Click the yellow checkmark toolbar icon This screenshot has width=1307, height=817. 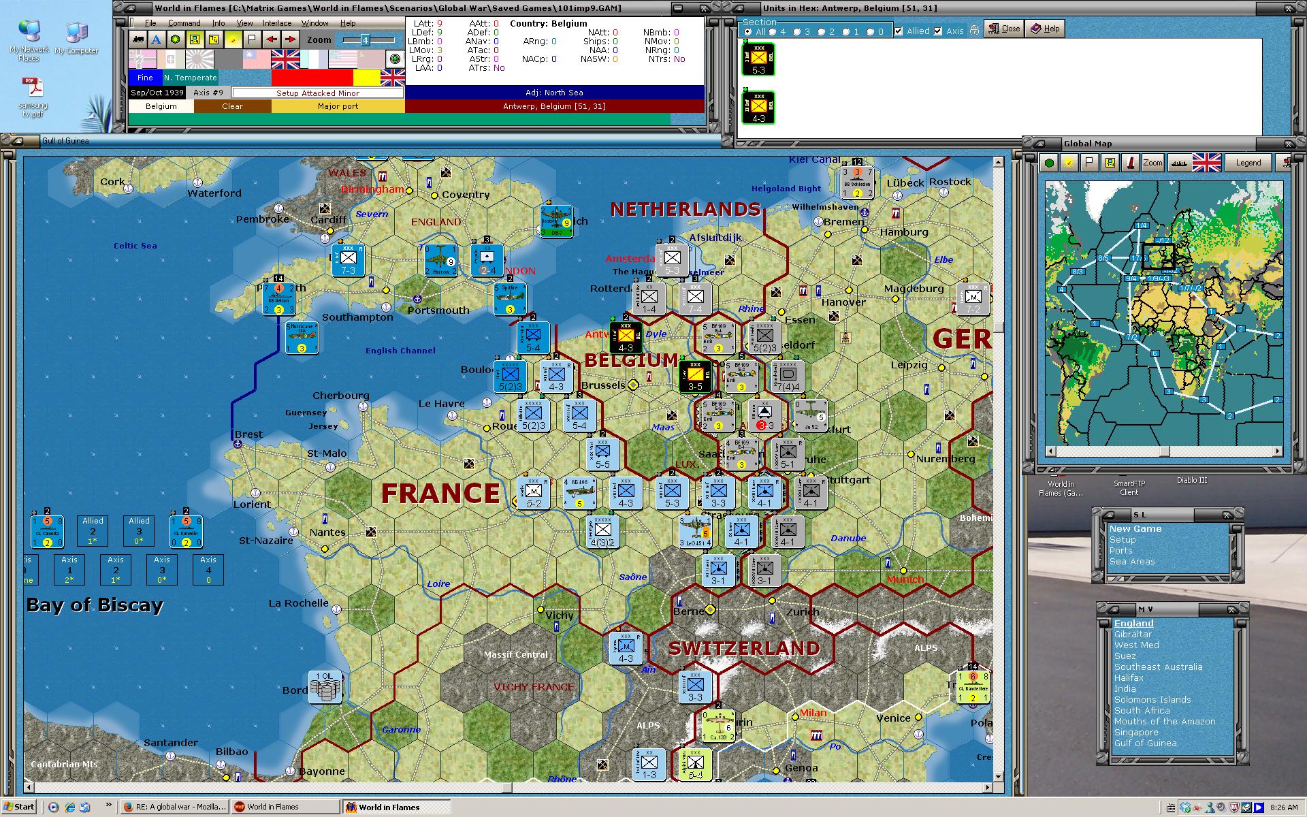point(233,39)
